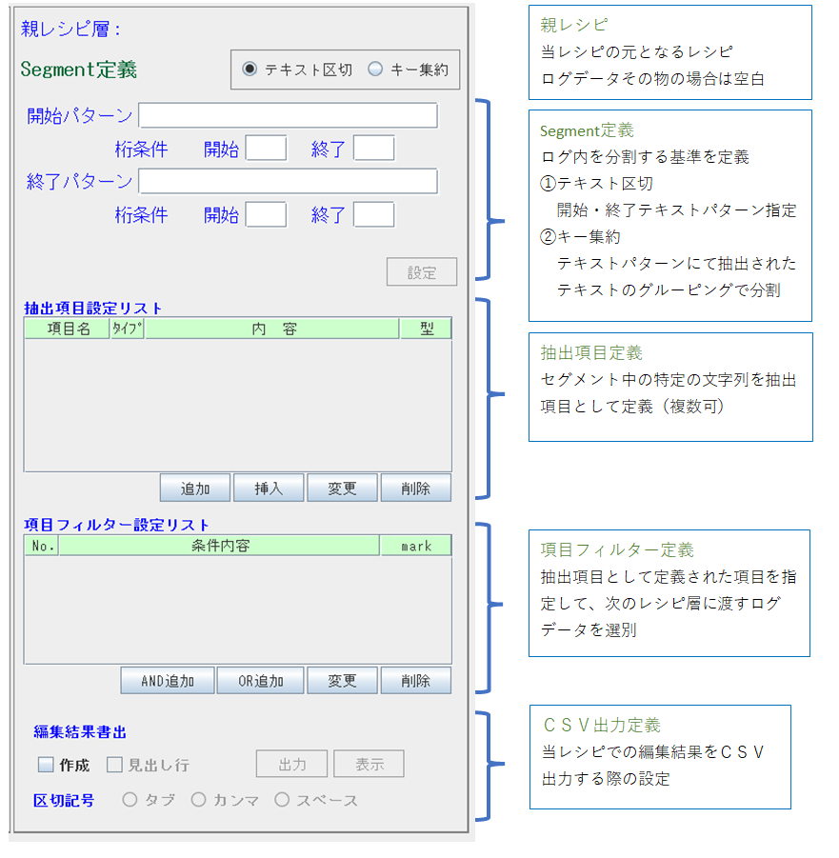Image resolution: width=839 pixels, height=858 pixels.
Task: Click the 内容 column header
Action: (272, 329)
